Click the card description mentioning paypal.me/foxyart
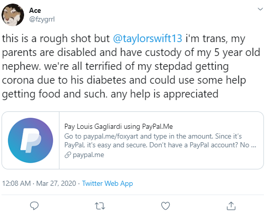Image resolution: width=266 pixels, height=212 pixels. point(160,141)
